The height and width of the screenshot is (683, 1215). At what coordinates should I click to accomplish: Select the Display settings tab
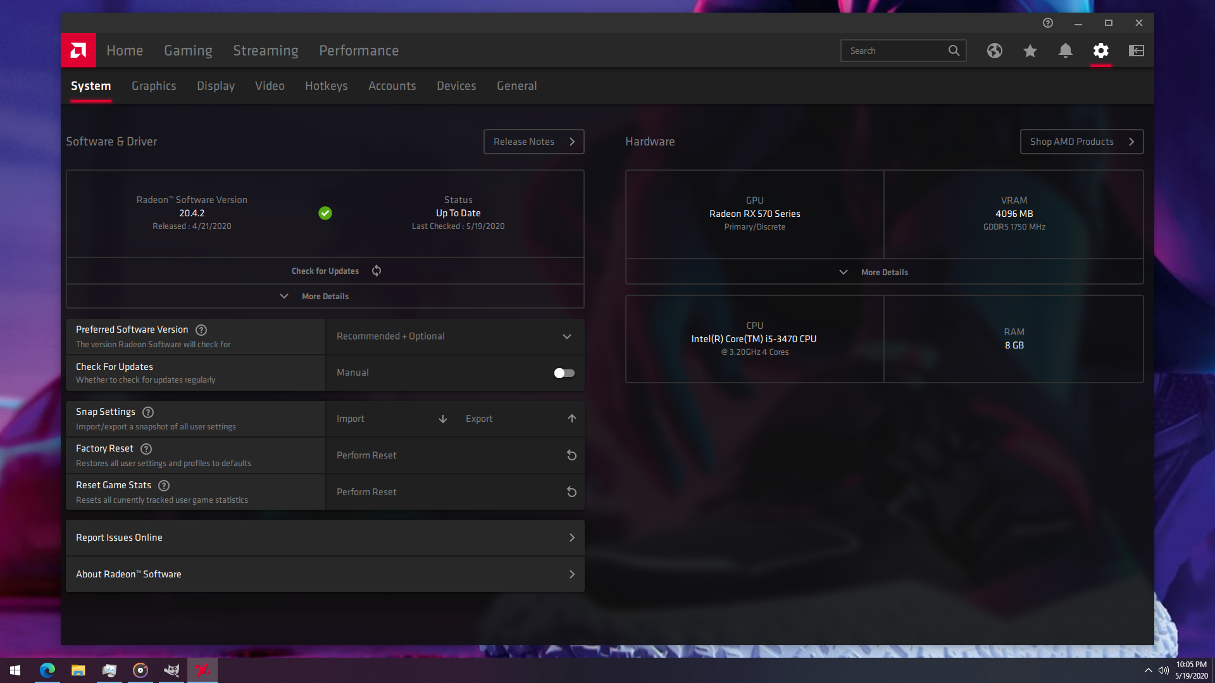(216, 86)
